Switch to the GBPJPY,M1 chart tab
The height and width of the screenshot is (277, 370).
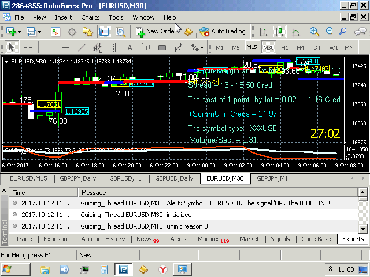272,178
